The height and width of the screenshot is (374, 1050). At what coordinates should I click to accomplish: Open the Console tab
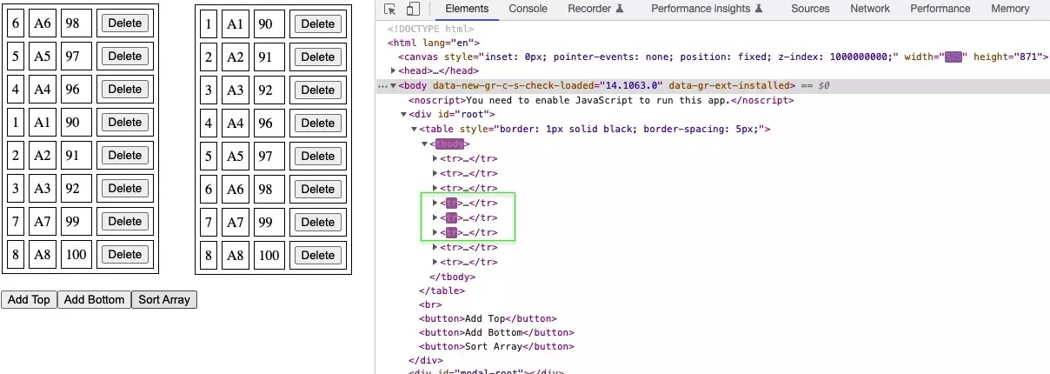[528, 9]
